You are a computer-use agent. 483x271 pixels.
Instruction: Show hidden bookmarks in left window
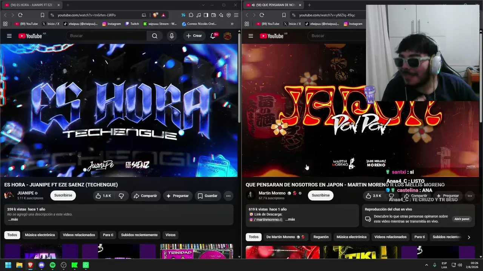coord(232,24)
